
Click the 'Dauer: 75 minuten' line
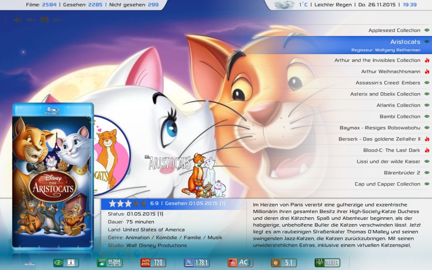click(131, 222)
